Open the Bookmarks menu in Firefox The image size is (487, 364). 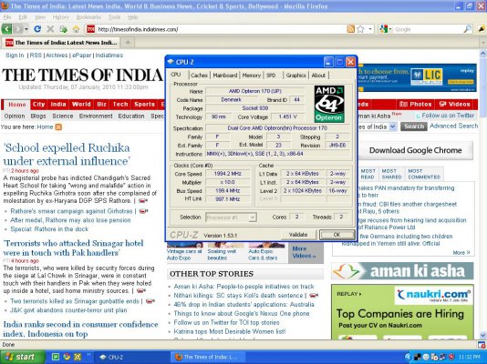click(x=88, y=17)
